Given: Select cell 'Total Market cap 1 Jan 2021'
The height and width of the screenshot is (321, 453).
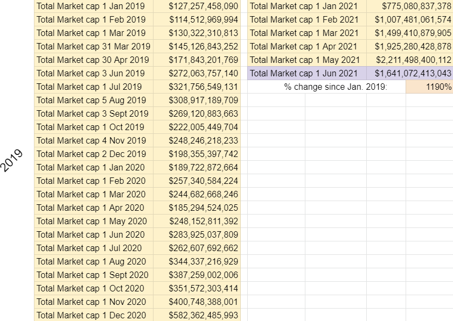Looking at the screenshot, I should point(307,6).
